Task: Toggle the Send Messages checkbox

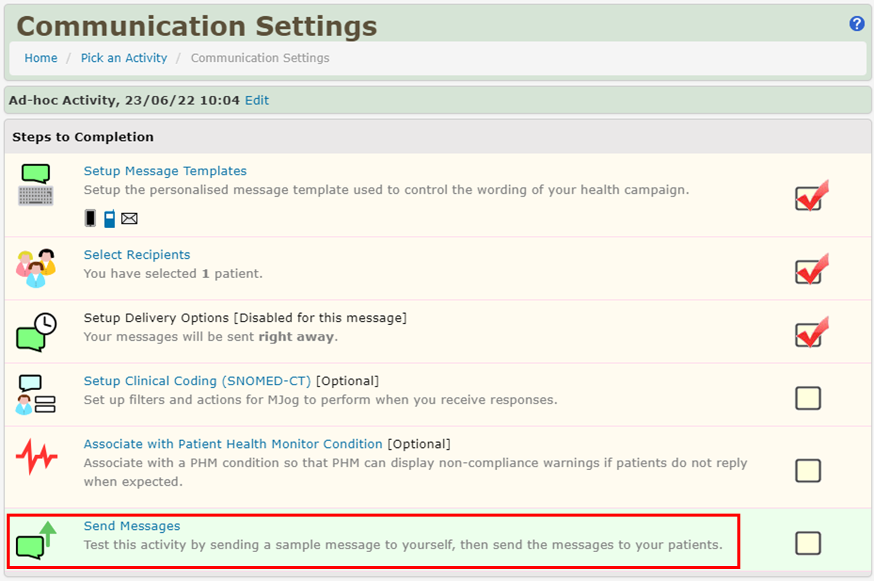Action: point(808,543)
